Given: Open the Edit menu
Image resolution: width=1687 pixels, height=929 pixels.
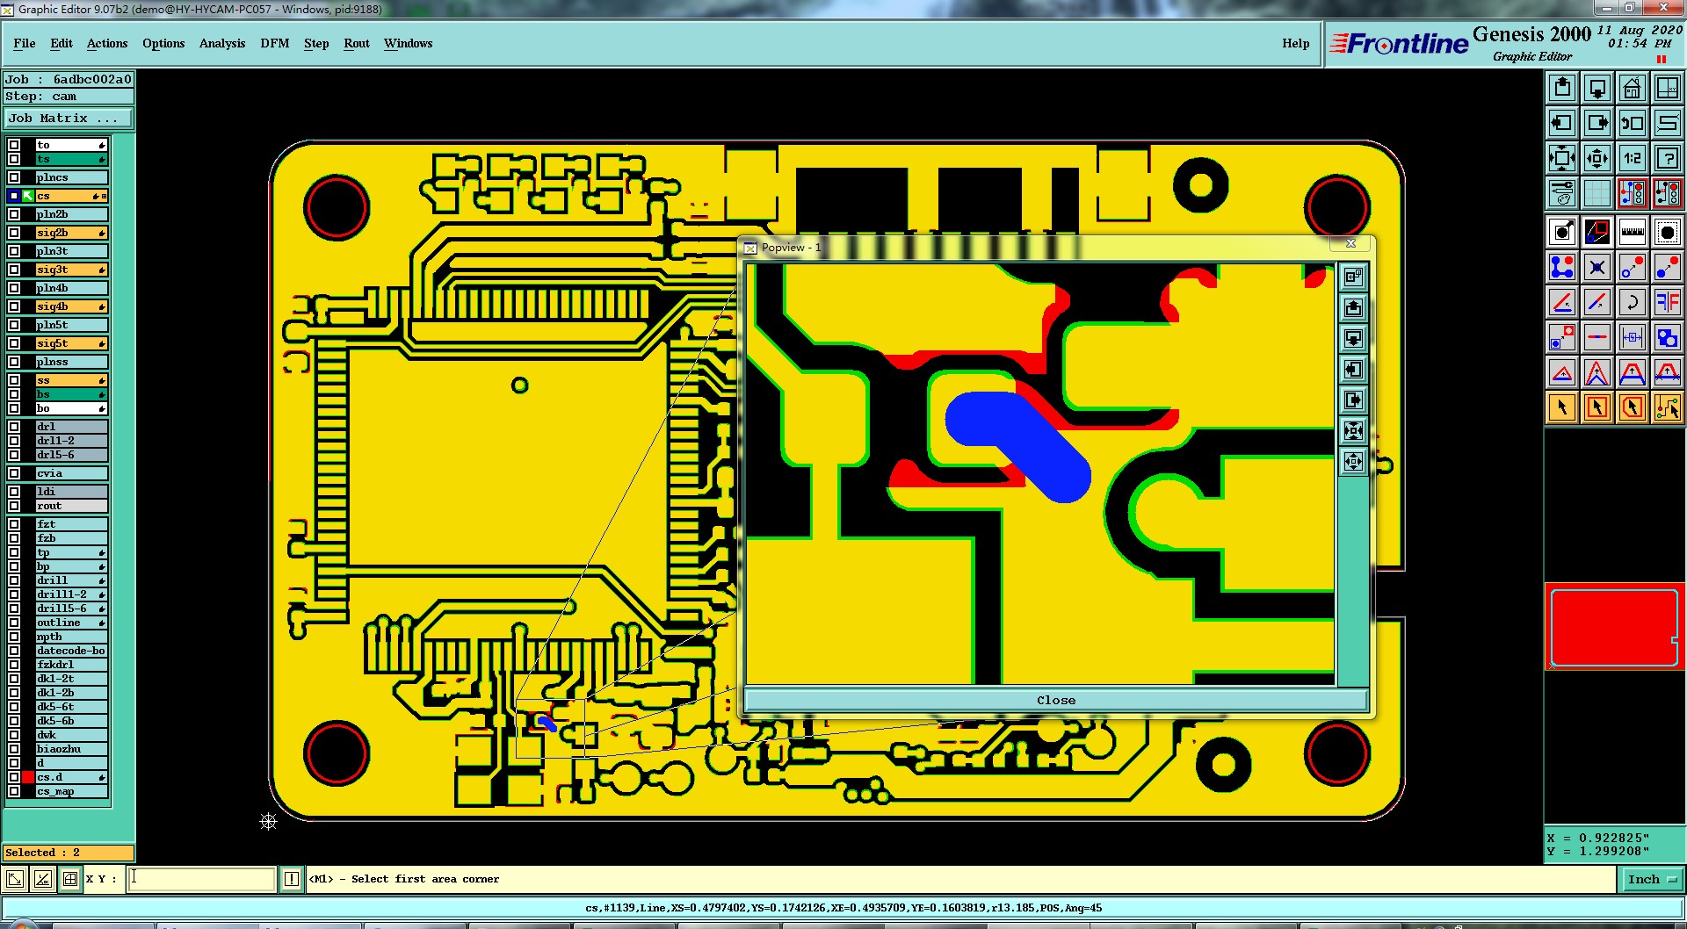Looking at the screenshot, I should [62, 43].
